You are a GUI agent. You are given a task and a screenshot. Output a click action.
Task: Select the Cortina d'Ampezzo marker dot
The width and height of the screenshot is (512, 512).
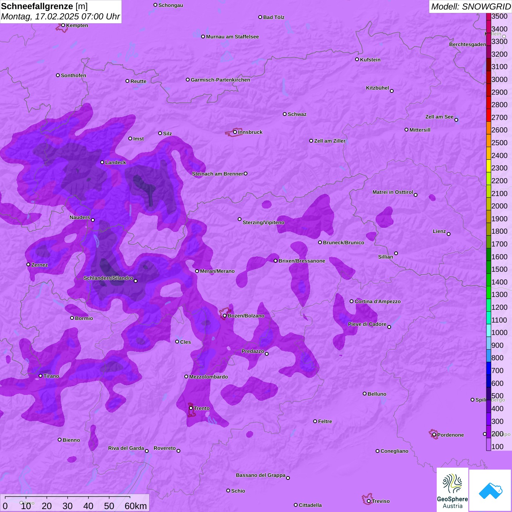coord(351,301)
